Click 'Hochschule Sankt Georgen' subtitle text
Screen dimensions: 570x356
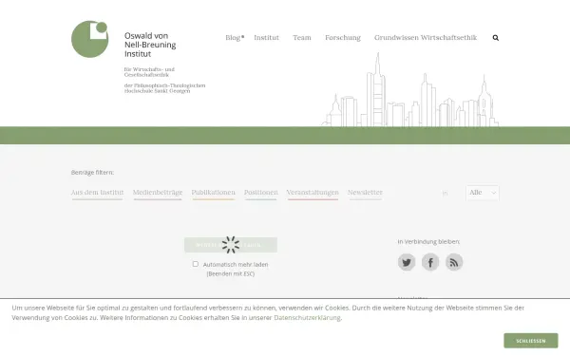click(157, 91)
